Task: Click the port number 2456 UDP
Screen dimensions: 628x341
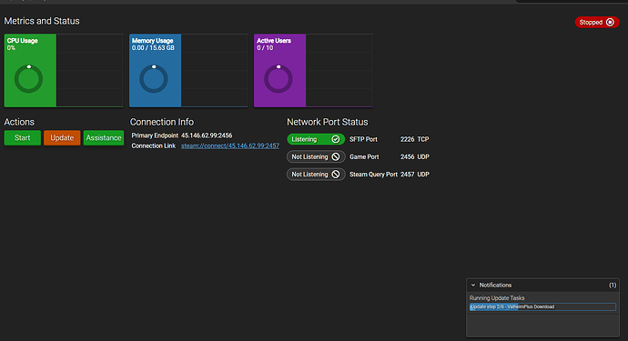Action: (415, 157)
